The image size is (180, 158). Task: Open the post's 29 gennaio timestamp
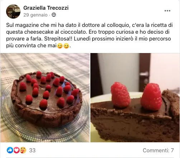[35, 15]
